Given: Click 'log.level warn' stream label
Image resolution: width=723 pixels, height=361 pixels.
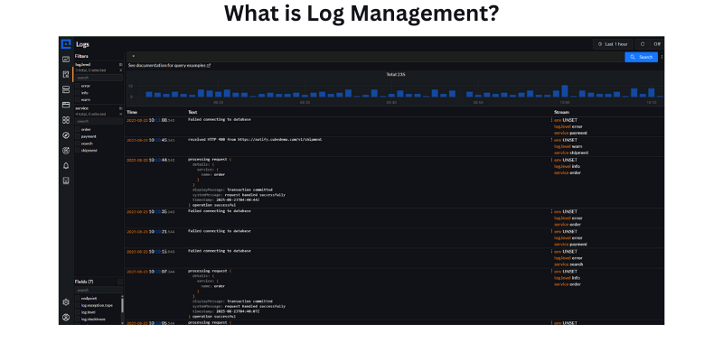Looking at the screenshot, I should coord(568,146).
